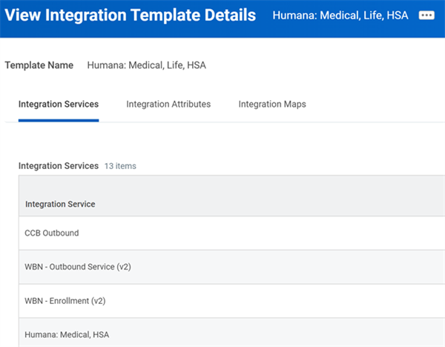This screenshot has width=445, height=347.
Task: Open the Integration Maps tab
Action: (272, 104)
